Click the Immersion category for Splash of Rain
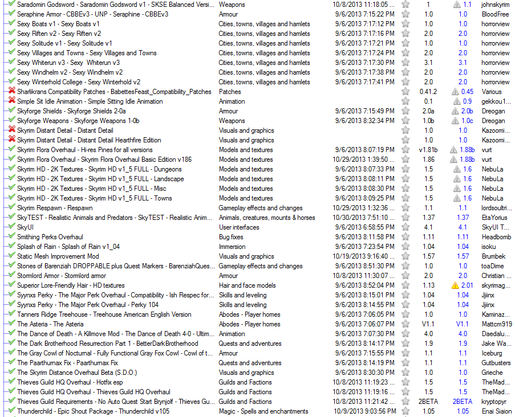Viewport: 515px width, 417px height. [x=232, y=247]
